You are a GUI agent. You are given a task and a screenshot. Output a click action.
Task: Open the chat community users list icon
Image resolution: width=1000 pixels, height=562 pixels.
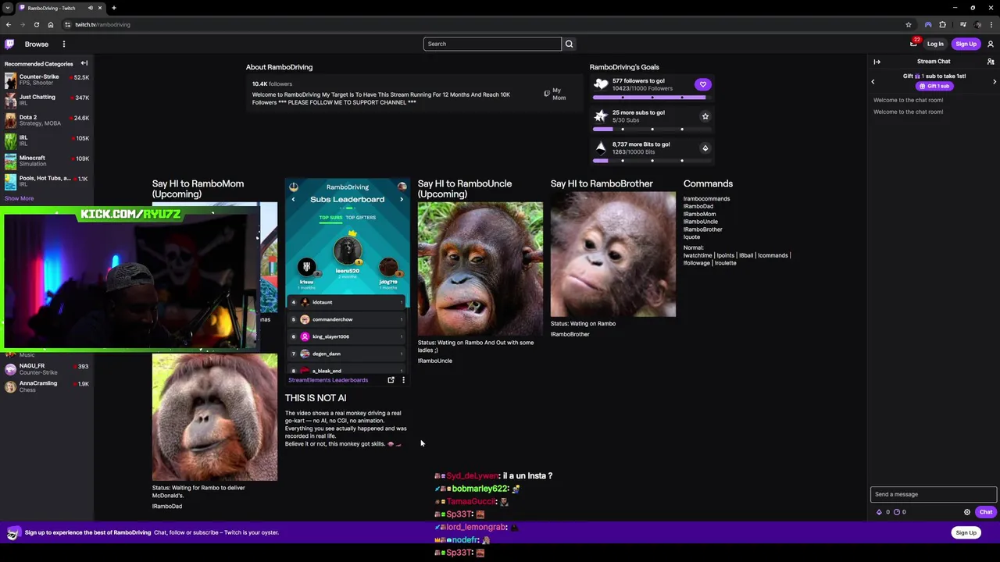pyautogui.click(x=991, y=62)
